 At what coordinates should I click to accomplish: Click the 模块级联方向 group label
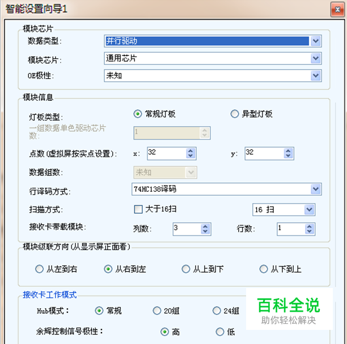pos(77,247)
